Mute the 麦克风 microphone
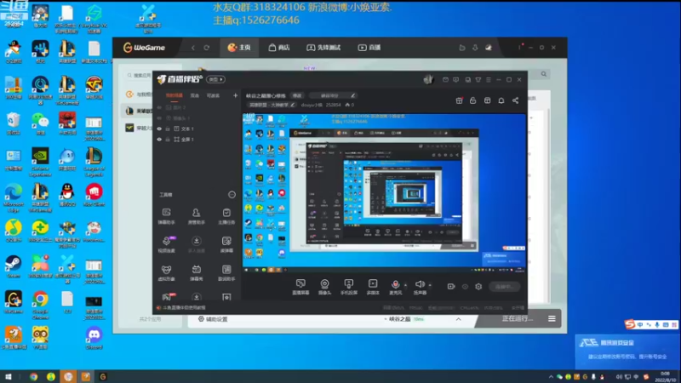This screenshot has height=383, width=681. pyautogui.click(x=396, y=287)
